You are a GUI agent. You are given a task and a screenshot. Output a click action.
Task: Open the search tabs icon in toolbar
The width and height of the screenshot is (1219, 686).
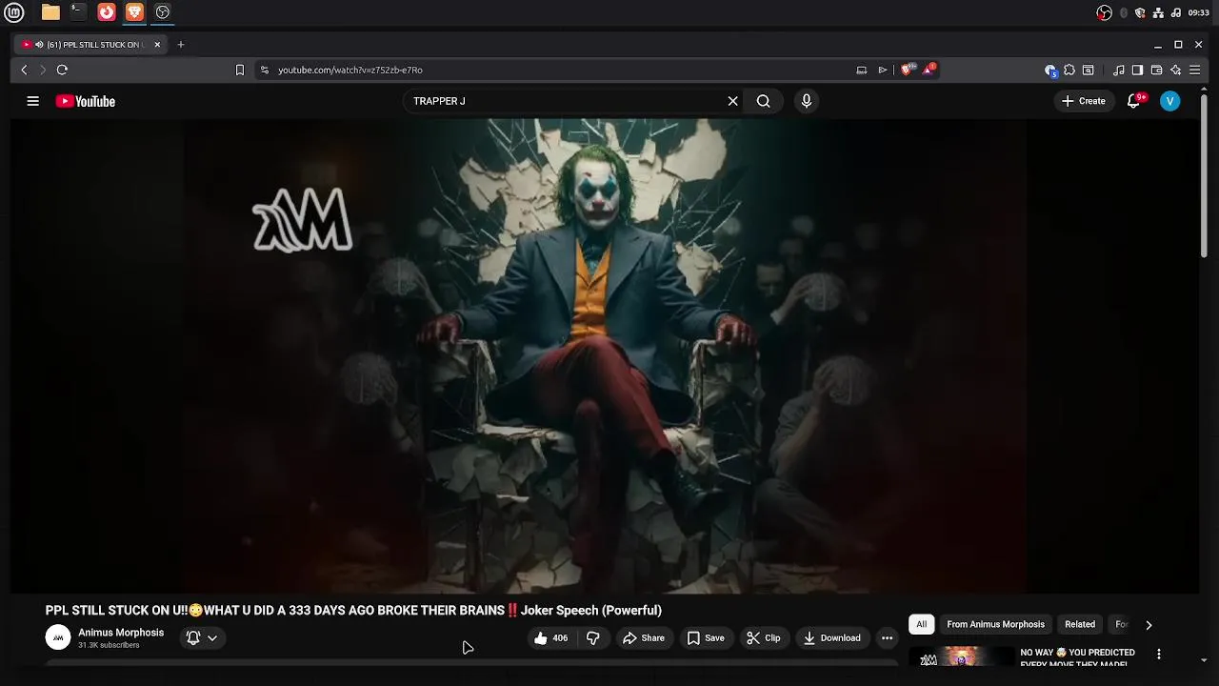[x=1089, y=70]
